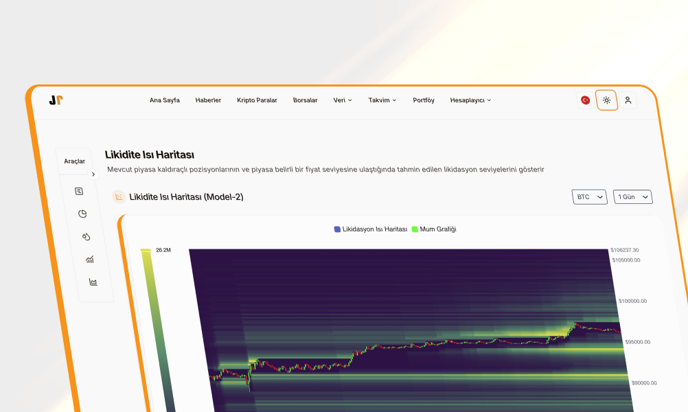
Task: Open the liquidity droplets tool in sidebar
Action: coord(86,236)
